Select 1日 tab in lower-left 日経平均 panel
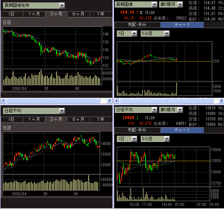Image resolution: width=224 pixels, height=209 pixels. click(x=12, y=119)
